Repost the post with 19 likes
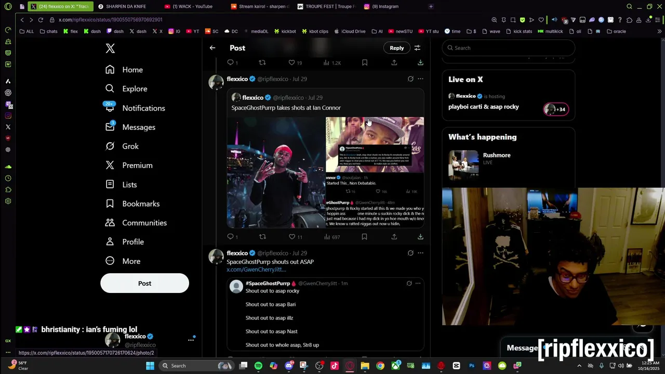The width and height of the screenshot is (665, 374). point(262,62)
